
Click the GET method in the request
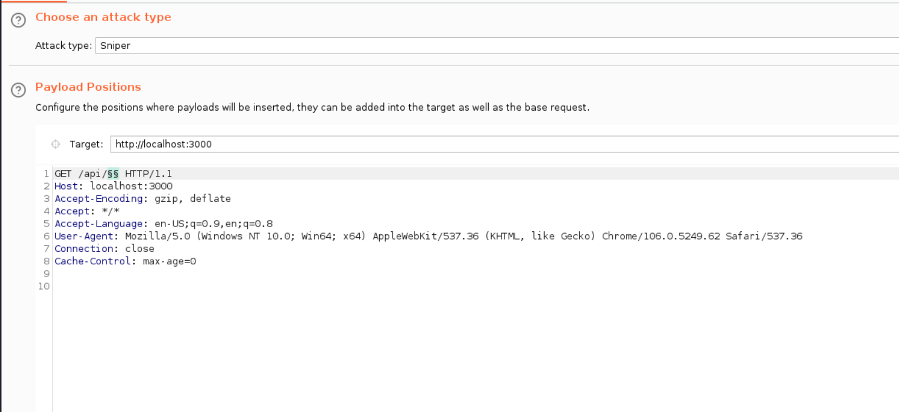point(63,174)
